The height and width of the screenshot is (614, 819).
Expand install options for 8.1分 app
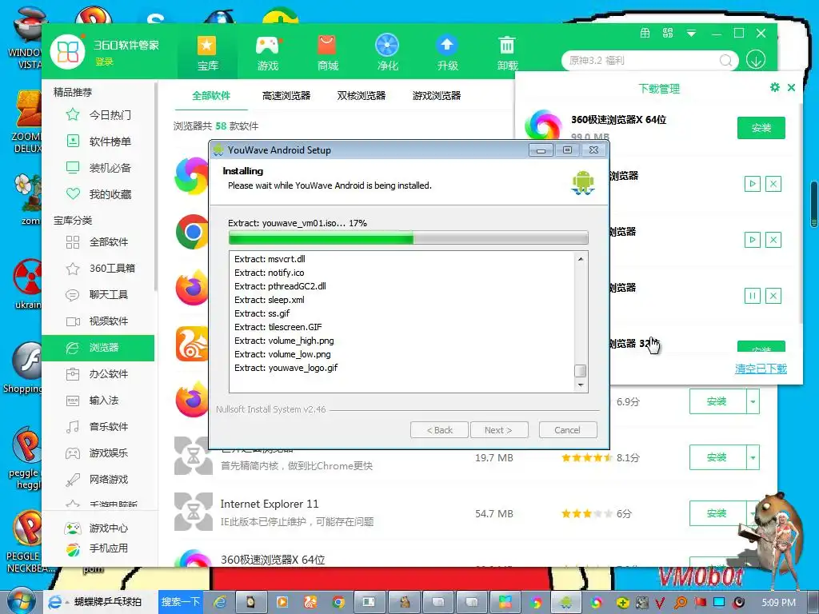(753, 457)
